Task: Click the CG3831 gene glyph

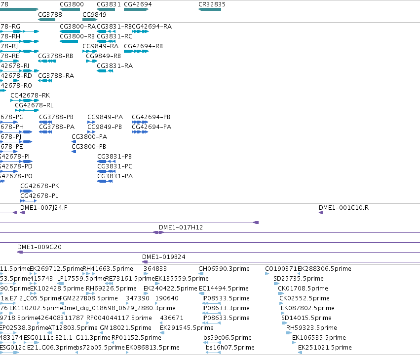Action: 106,9
